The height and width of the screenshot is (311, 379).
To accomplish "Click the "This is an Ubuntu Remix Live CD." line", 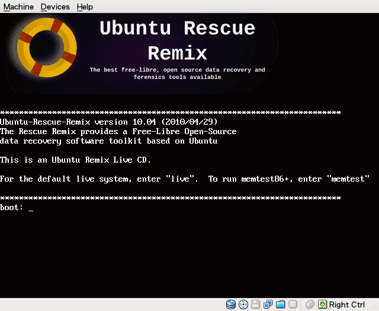I will point(75,160).
